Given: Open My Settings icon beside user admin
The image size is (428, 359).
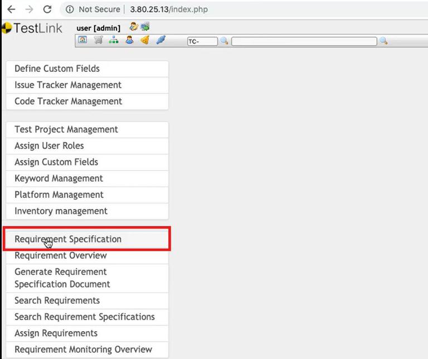Looking at the screenshot, I should point(134,27).
